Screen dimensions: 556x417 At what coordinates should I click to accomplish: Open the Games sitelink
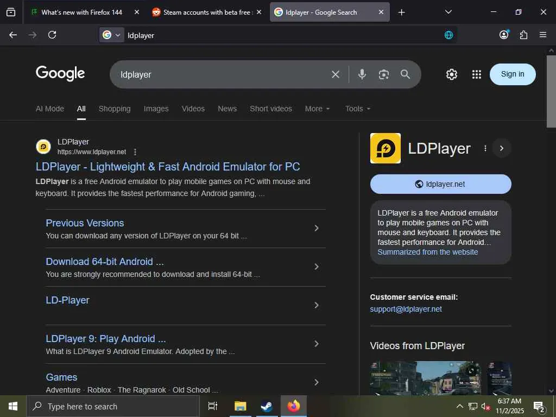(61, 377)
